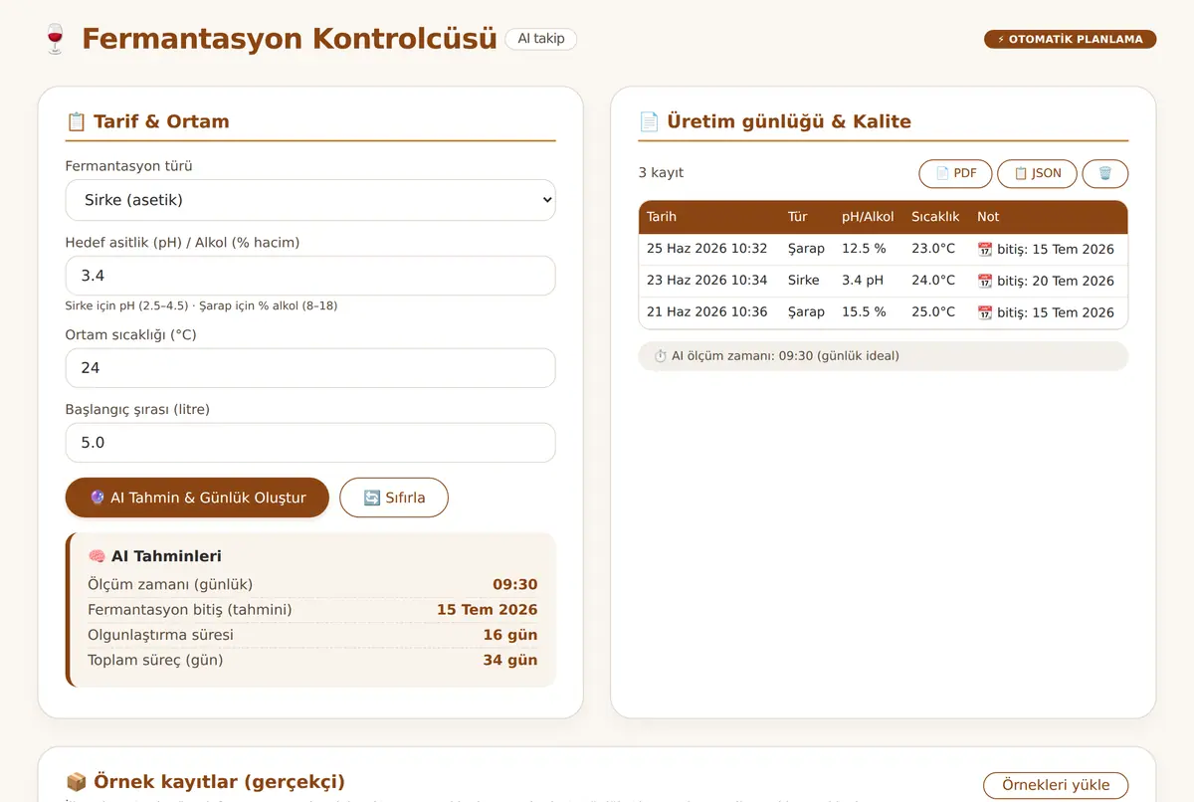
Task: Click the 23.0°C temperature cell
Action: coord(933,249)
